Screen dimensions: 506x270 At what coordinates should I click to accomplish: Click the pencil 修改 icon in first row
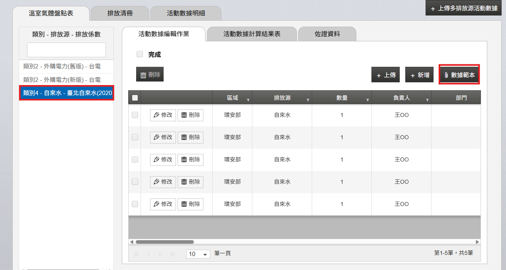coord(163,115)
